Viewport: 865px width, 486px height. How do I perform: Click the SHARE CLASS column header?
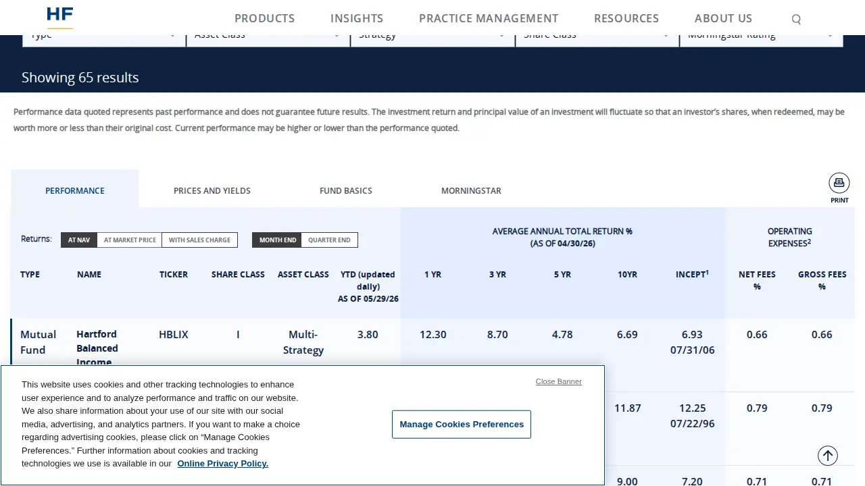coord(238,274)
